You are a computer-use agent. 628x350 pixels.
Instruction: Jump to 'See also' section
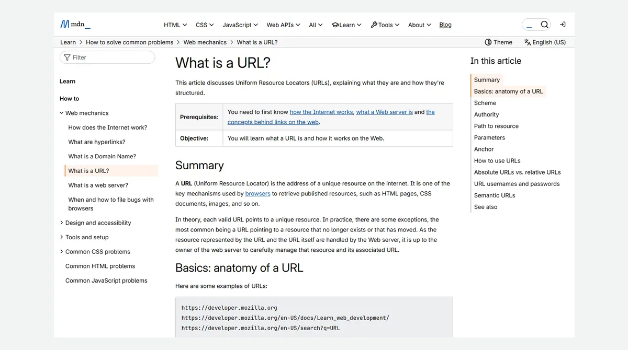pyautogui.click(x=486, y=207)
